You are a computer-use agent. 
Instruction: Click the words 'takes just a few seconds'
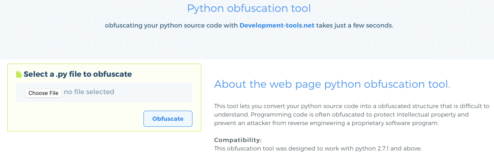[x=354, y=25]
